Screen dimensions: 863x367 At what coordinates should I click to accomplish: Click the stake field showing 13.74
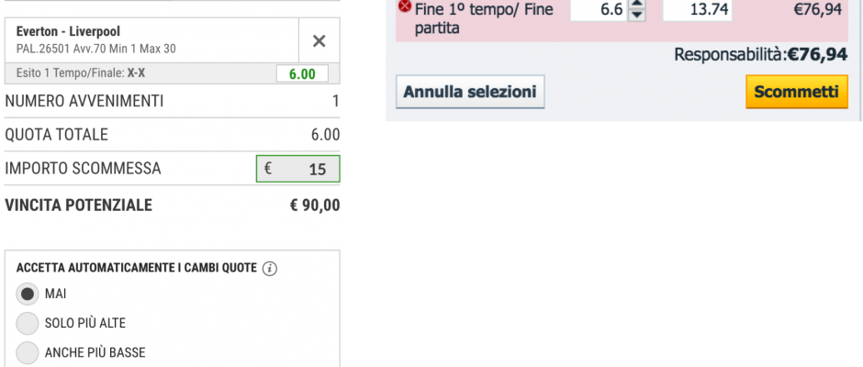click(698, 9)
